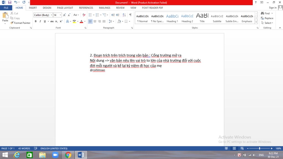Open Font dialog launcher

85,28
